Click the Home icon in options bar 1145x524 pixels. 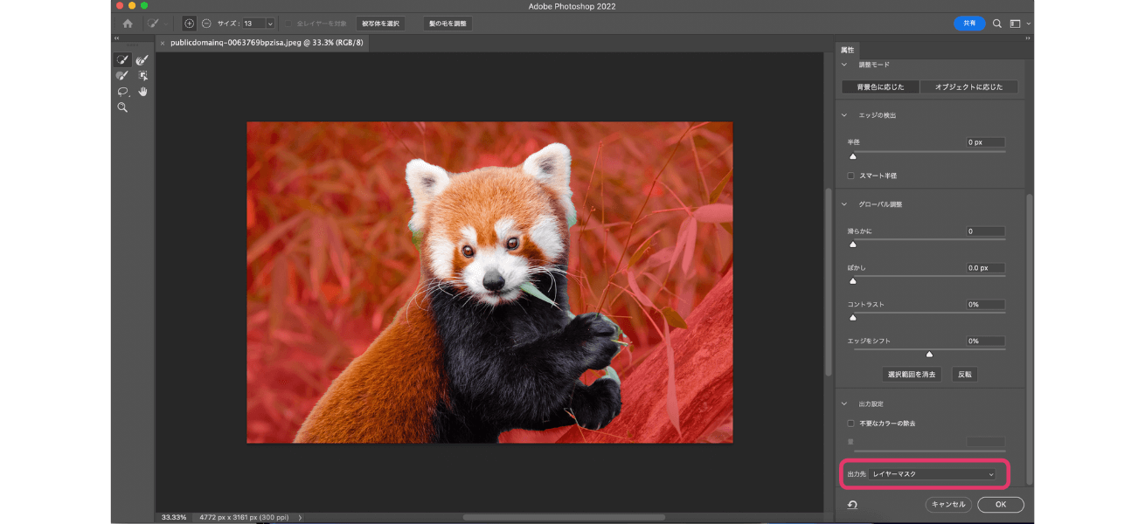point(128,24)
